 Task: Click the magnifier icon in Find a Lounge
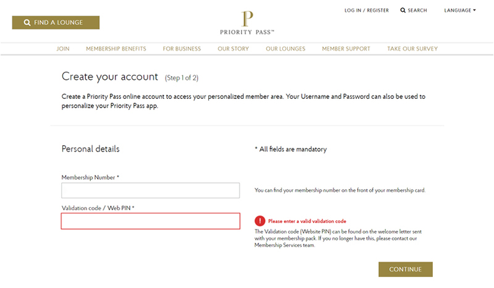27,23
